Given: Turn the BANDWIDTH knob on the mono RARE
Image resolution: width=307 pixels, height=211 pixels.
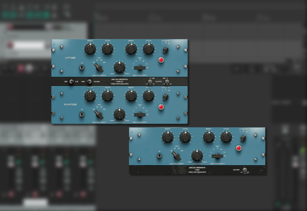Looking at the screenshot, I should (x=197, y=155).
